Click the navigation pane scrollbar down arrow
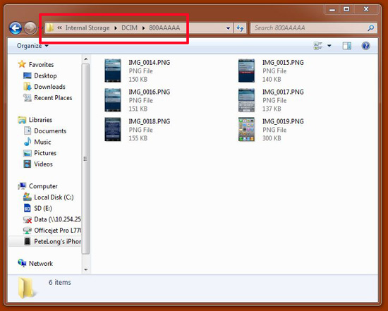 point(86,269)
